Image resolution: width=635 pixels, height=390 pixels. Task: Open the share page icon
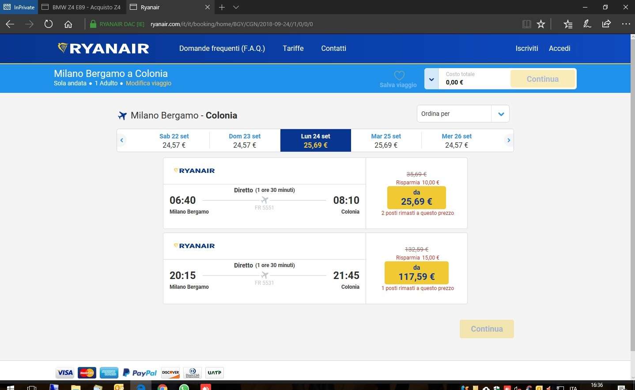[606, 24]
